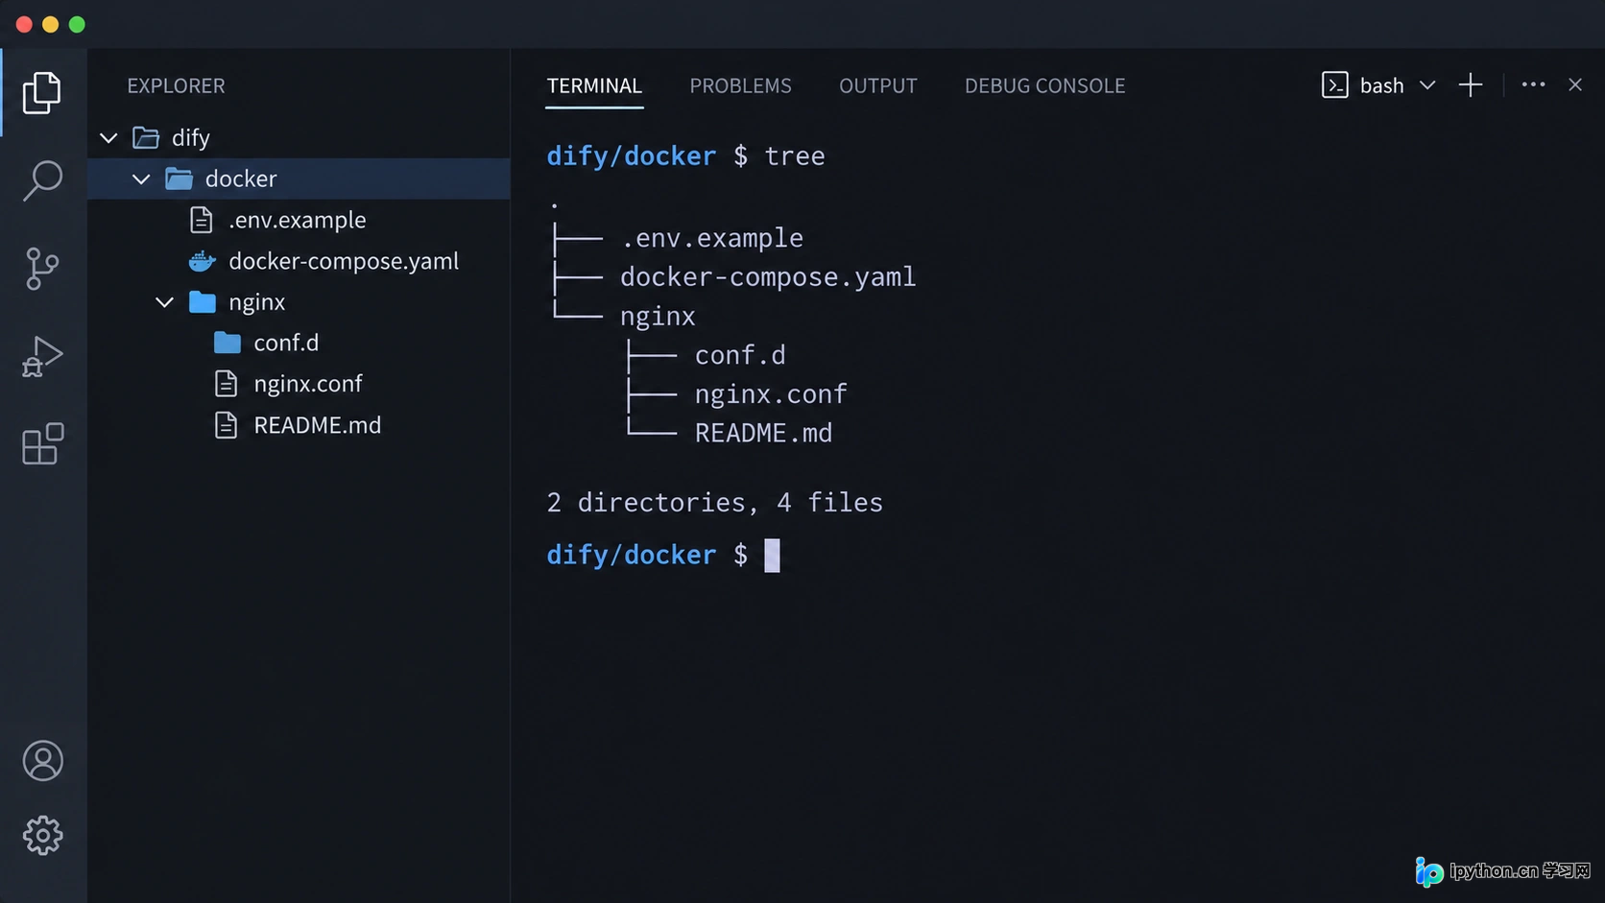The height and width of the screenshot is (903, 1605).
Task: Click the file icon beside README.md
Action: tap(226, 425)
